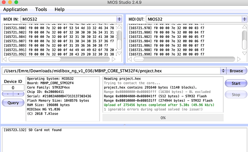Image resolution: width=248 pixels, height=152 pixels.
Task: Minimize MIOS Studio with yellow button
Action: [x=10, y=2]
